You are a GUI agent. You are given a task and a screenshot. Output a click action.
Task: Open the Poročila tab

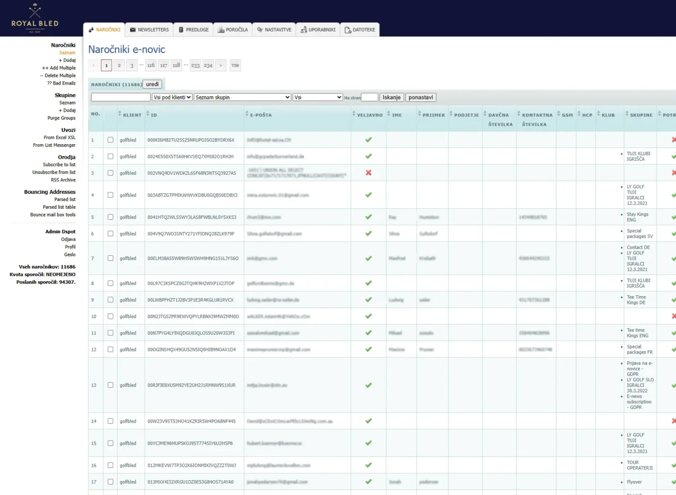pyautogui.click(x=232, y=30)
